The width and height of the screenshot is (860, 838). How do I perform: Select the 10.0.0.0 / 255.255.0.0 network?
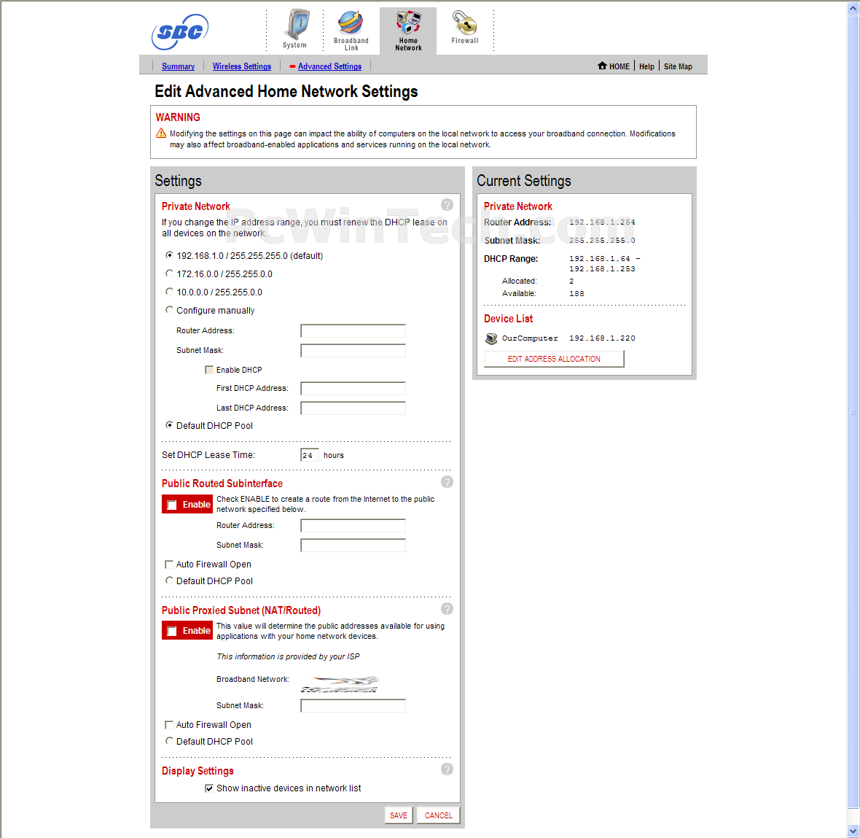click(x=170, y=292)
